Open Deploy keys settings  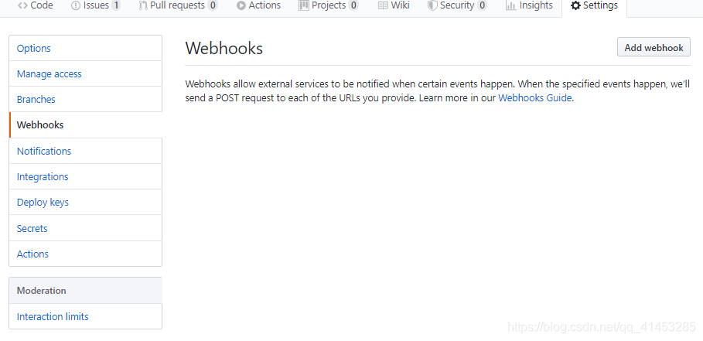click(x=43, y=202)
